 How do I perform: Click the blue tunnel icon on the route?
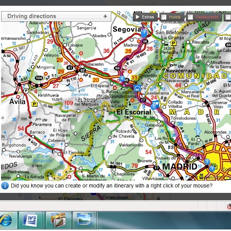(x=137, y=88)
